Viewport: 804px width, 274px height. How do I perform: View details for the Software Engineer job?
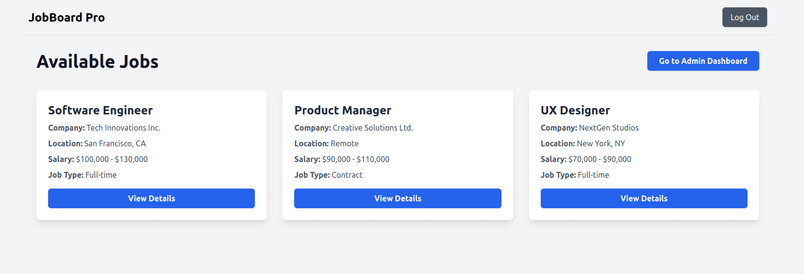[151, 198]
